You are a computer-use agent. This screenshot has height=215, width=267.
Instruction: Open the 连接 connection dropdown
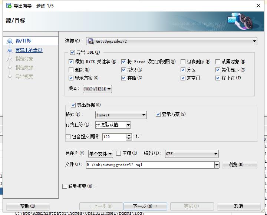click(x=254, y=41)
